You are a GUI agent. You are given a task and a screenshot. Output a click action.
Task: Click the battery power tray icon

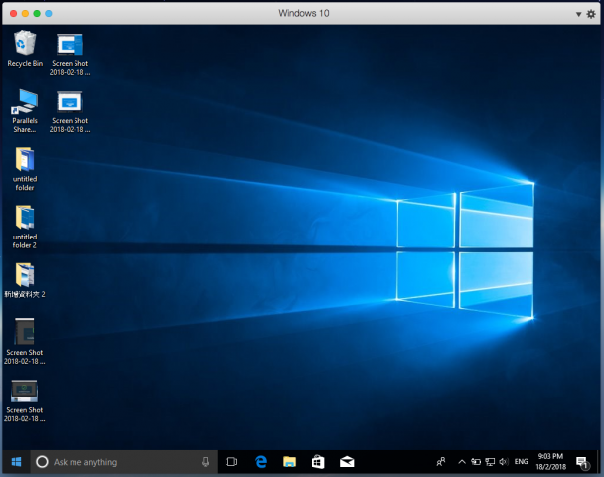click(x=476, y=461)
